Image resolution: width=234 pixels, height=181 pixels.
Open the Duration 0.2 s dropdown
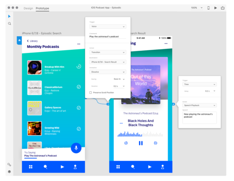[119, 86]
